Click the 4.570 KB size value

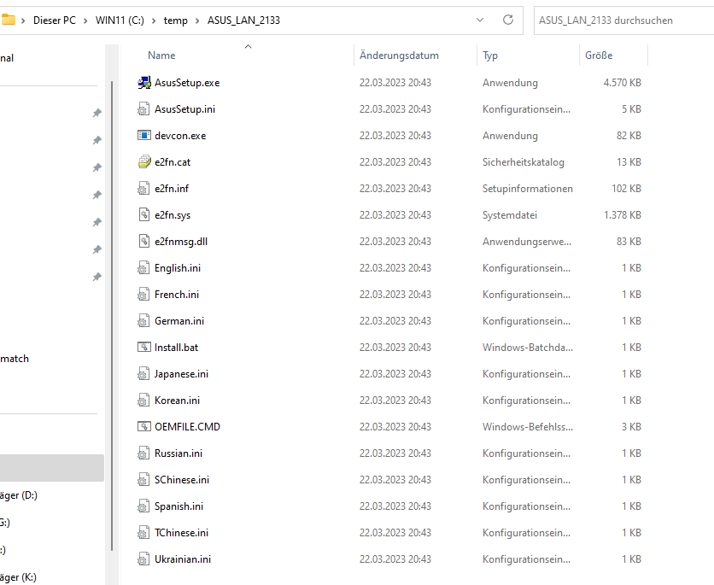[x=622, y=82]
